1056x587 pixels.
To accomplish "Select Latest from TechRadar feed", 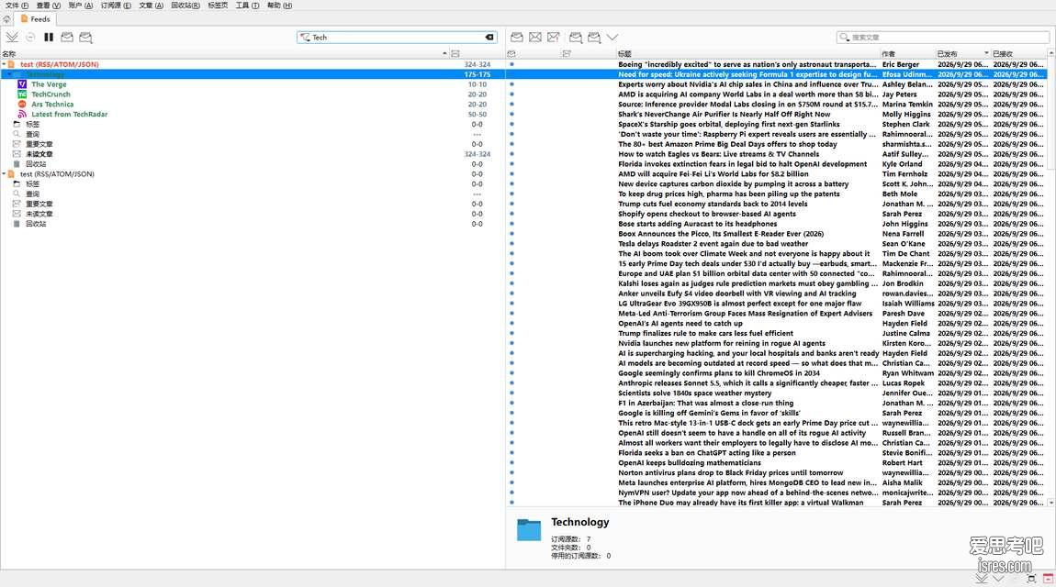I will click(x=70, y=115).
